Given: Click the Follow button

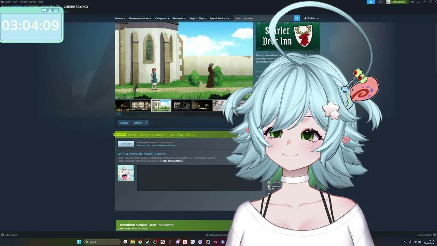Looking at the screenshot, I should [x=124, y=123].
